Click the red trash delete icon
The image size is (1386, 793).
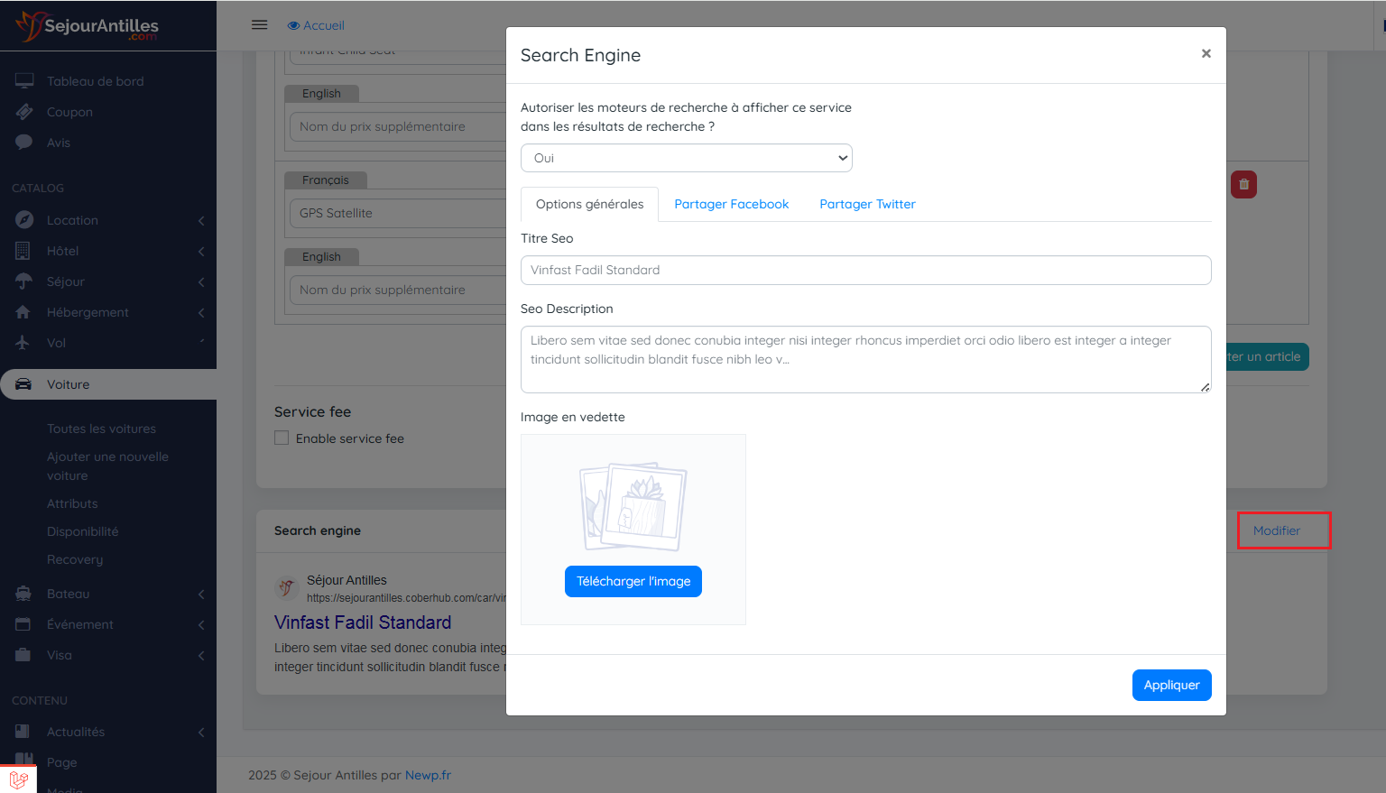pyautogui.click(x=1243, y=185)
